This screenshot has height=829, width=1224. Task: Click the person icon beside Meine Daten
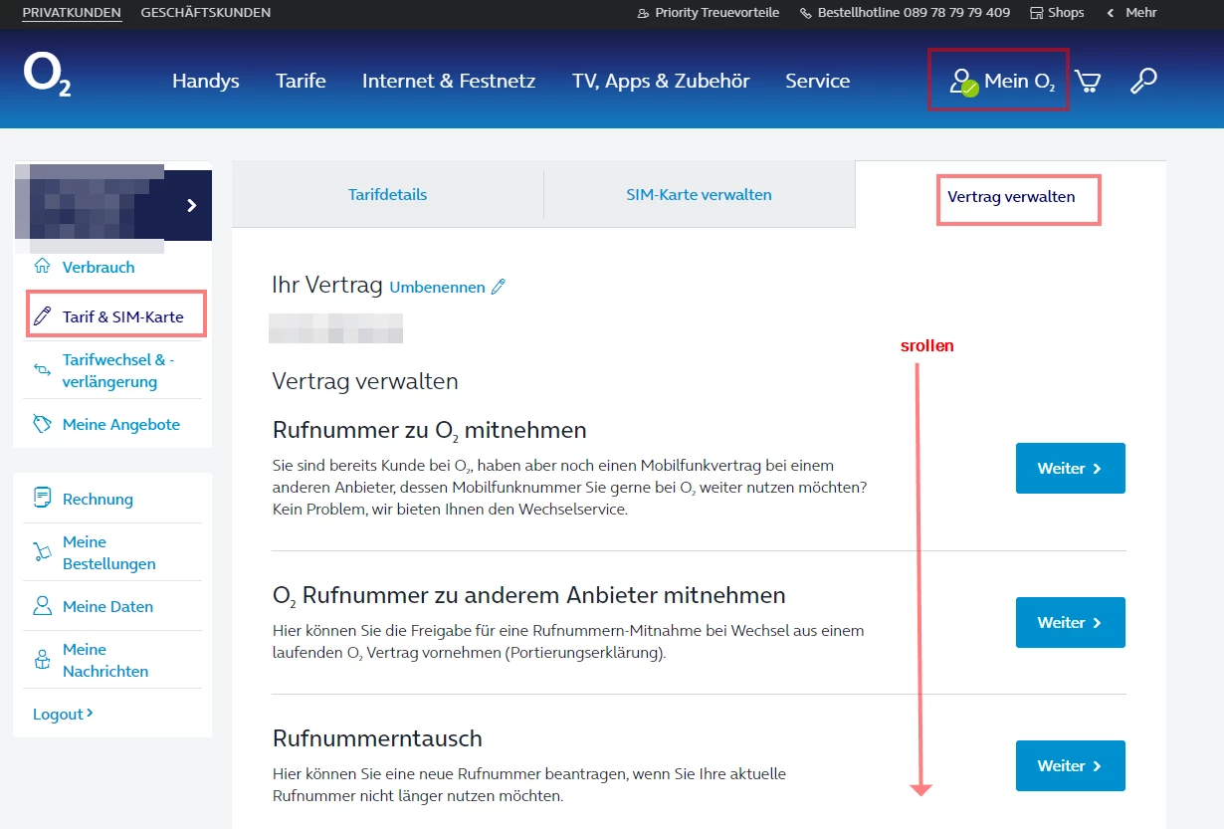pos(42,605)
